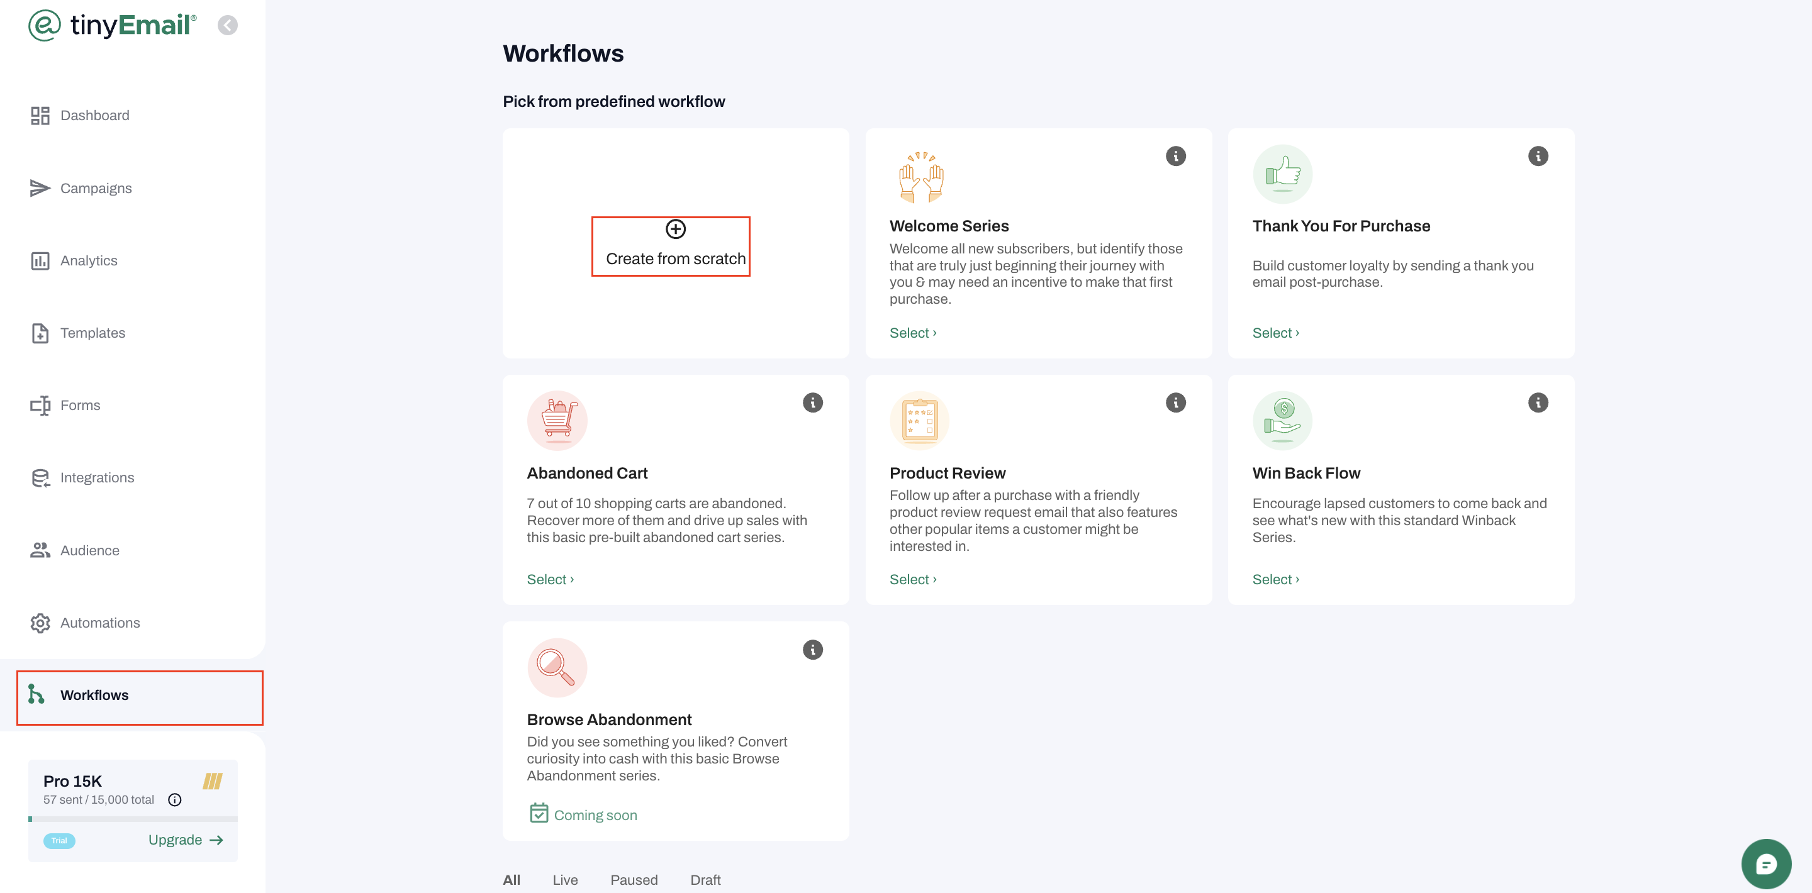Collapse the sidebar with the back arrow
1812x893 pixels.
click(227, 25)
